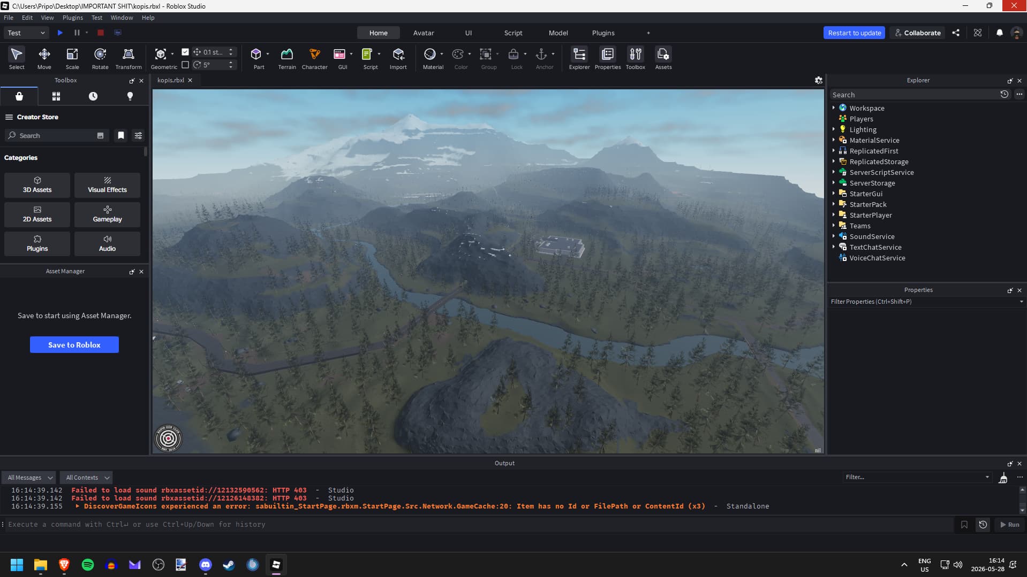Open the Plugins menu in menu bar

tap(73, 18)
